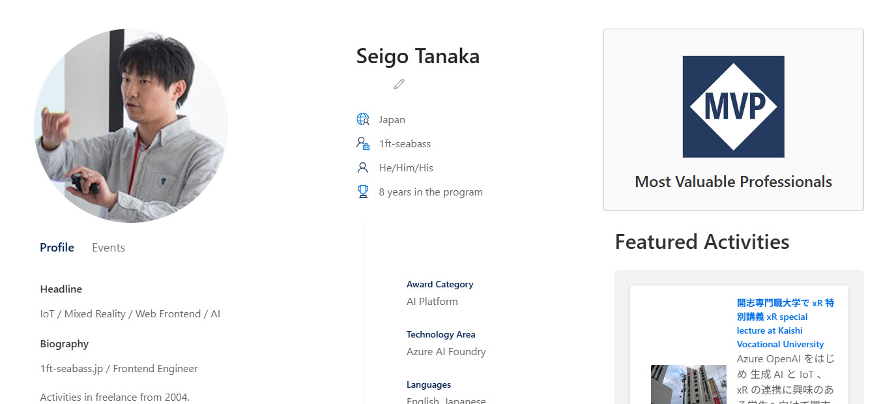Click the circular profile photo

pos(131,126)
